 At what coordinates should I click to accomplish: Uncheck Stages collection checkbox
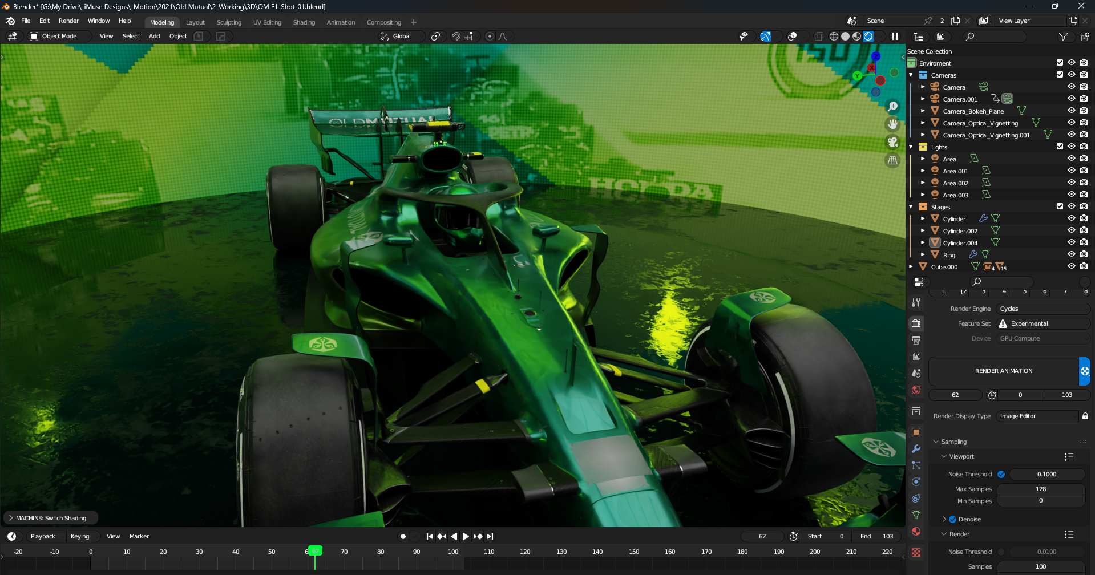pos(1060,206)
